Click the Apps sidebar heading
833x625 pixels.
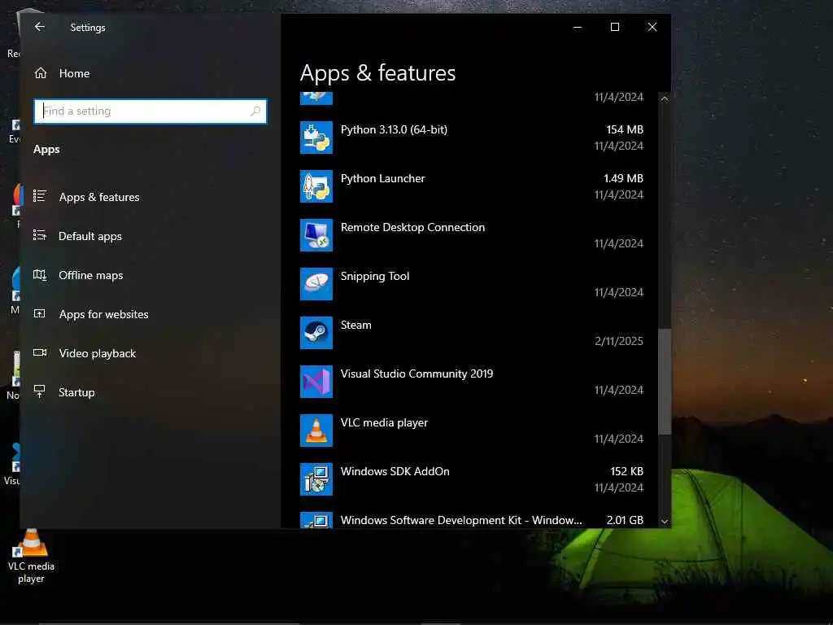[46, 150]
